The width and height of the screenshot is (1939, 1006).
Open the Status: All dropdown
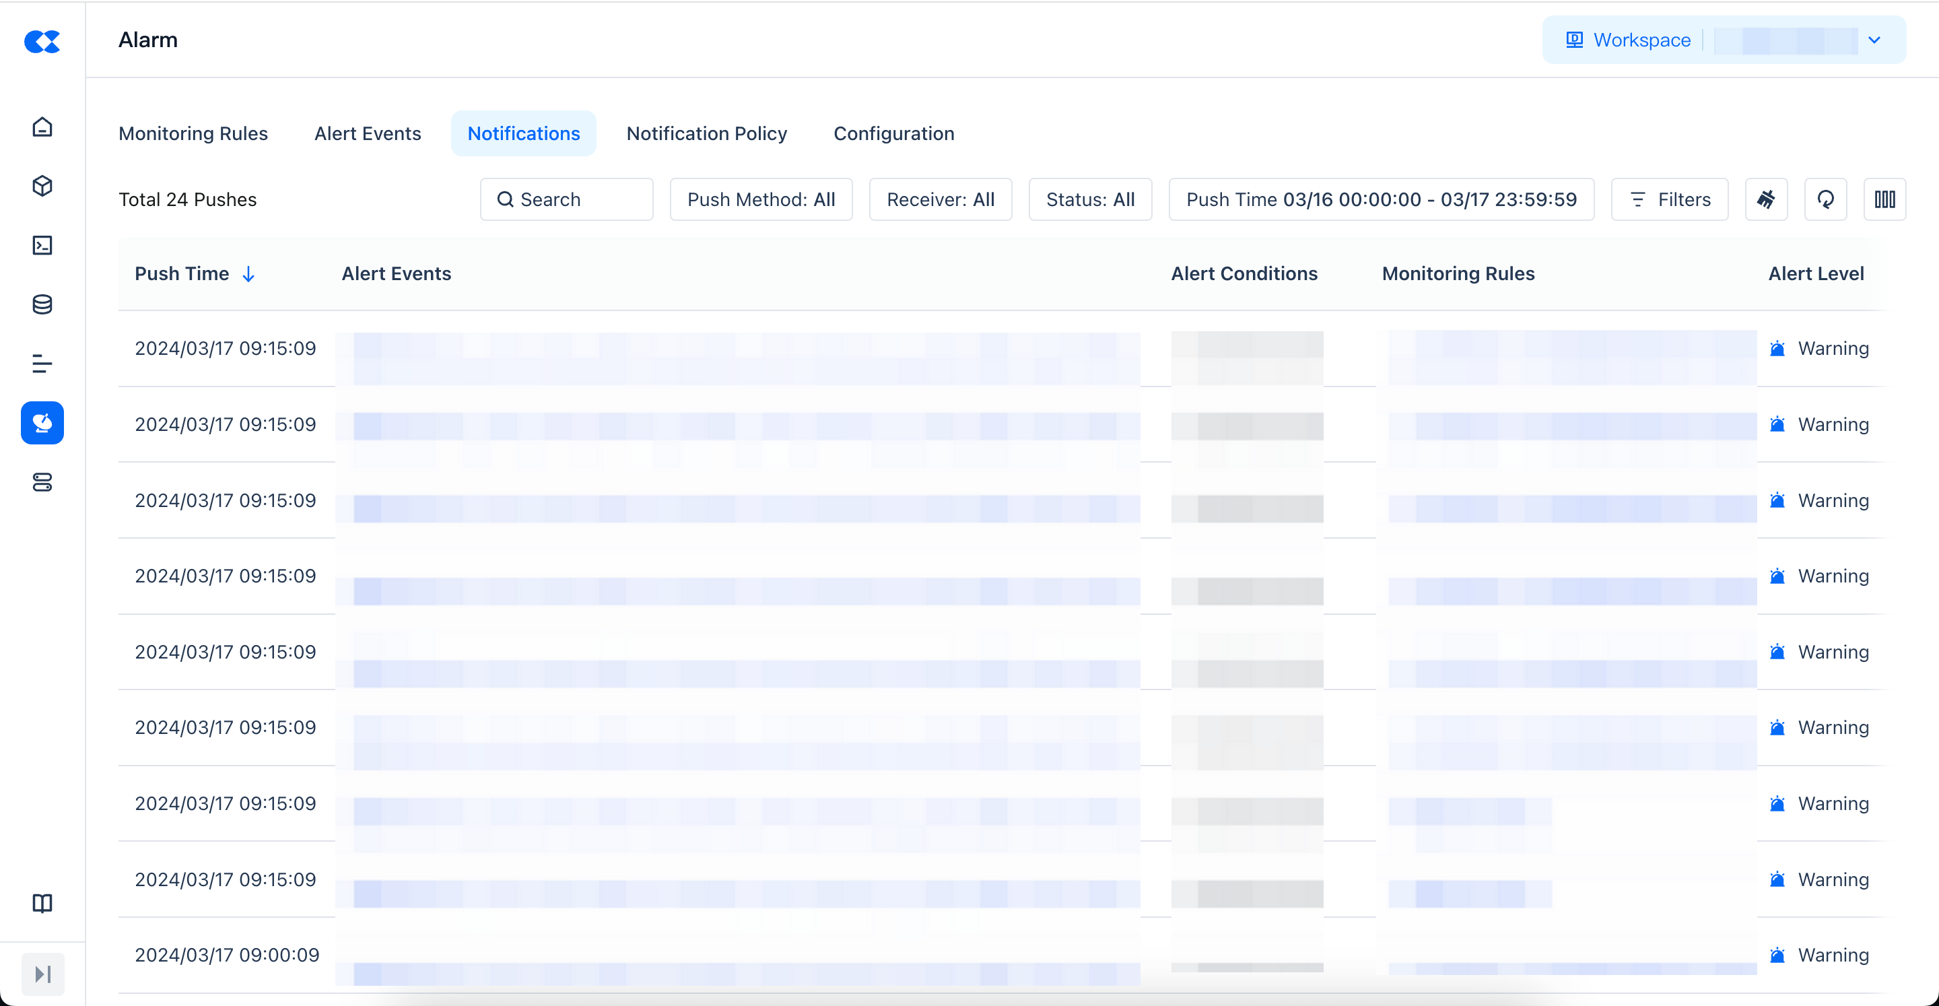(x=1090, y=199)
